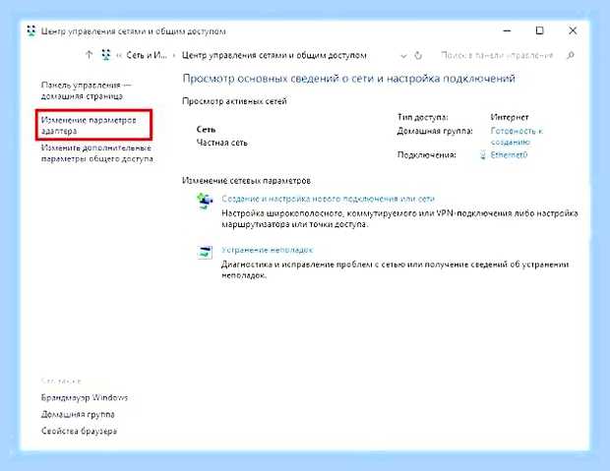Click the search magnifier icon
Viewport: 610px width, 471px height.
(571, 56)
